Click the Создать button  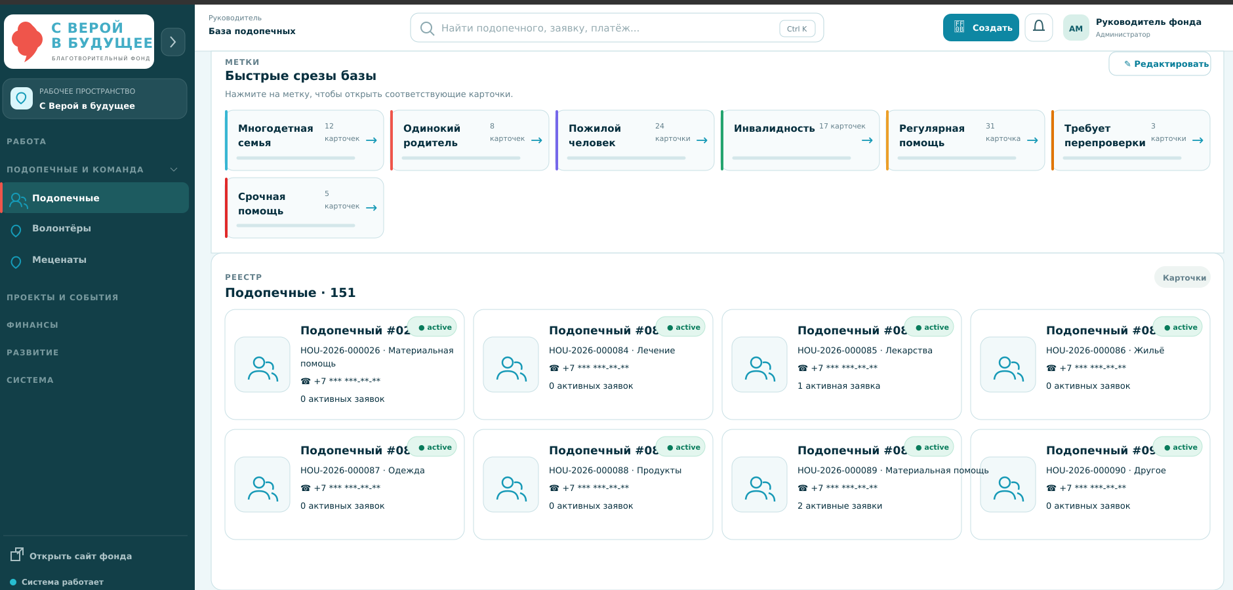[980, 28]
